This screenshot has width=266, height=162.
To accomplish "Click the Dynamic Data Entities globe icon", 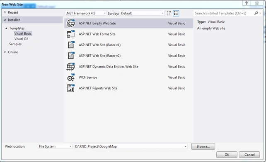I will tap(70, 66).
